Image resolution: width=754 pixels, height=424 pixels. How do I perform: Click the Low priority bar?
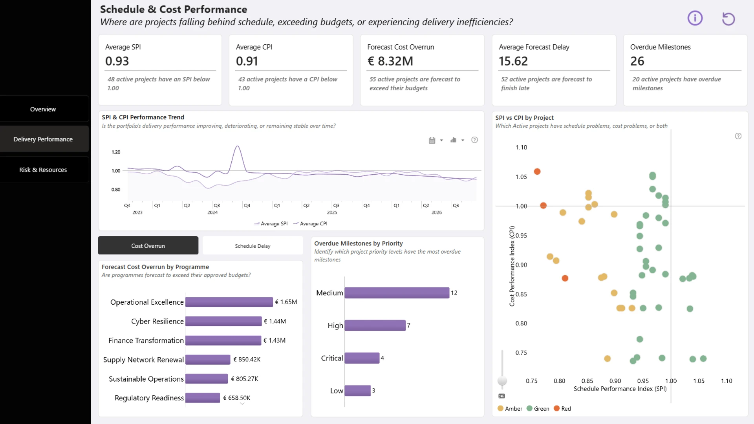pyautogui.click(x=358, y=391)
